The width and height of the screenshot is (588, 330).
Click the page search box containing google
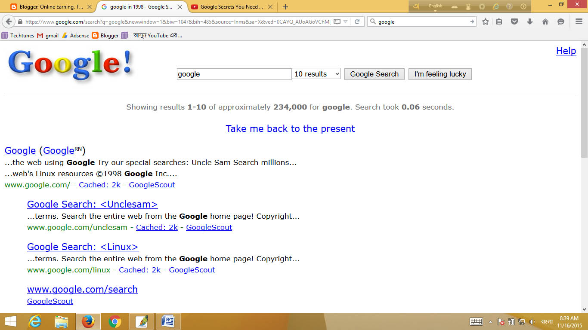(234, 74)
